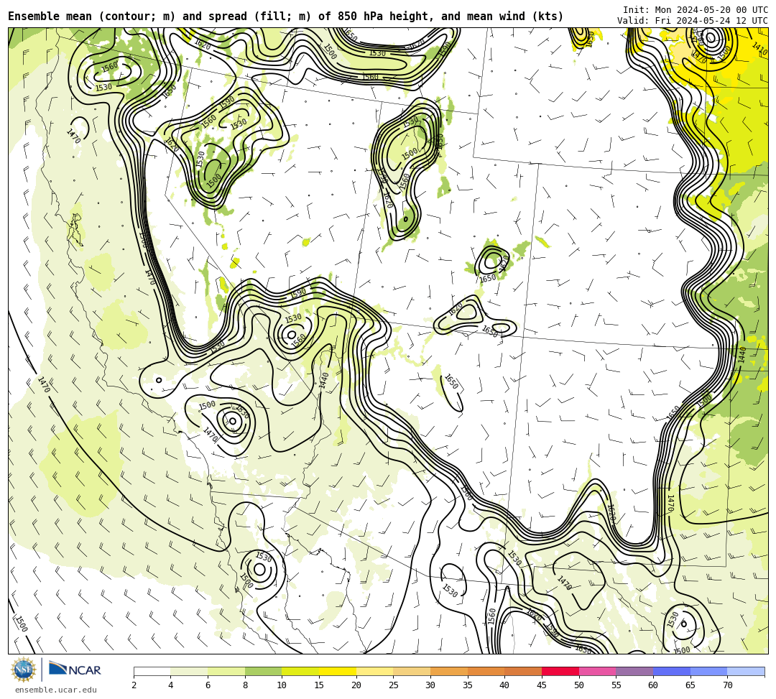Click the light green 6-8 m swatch
Image resolution: width=776 pixels, height=699 pixels.
(x=226, y=671)
